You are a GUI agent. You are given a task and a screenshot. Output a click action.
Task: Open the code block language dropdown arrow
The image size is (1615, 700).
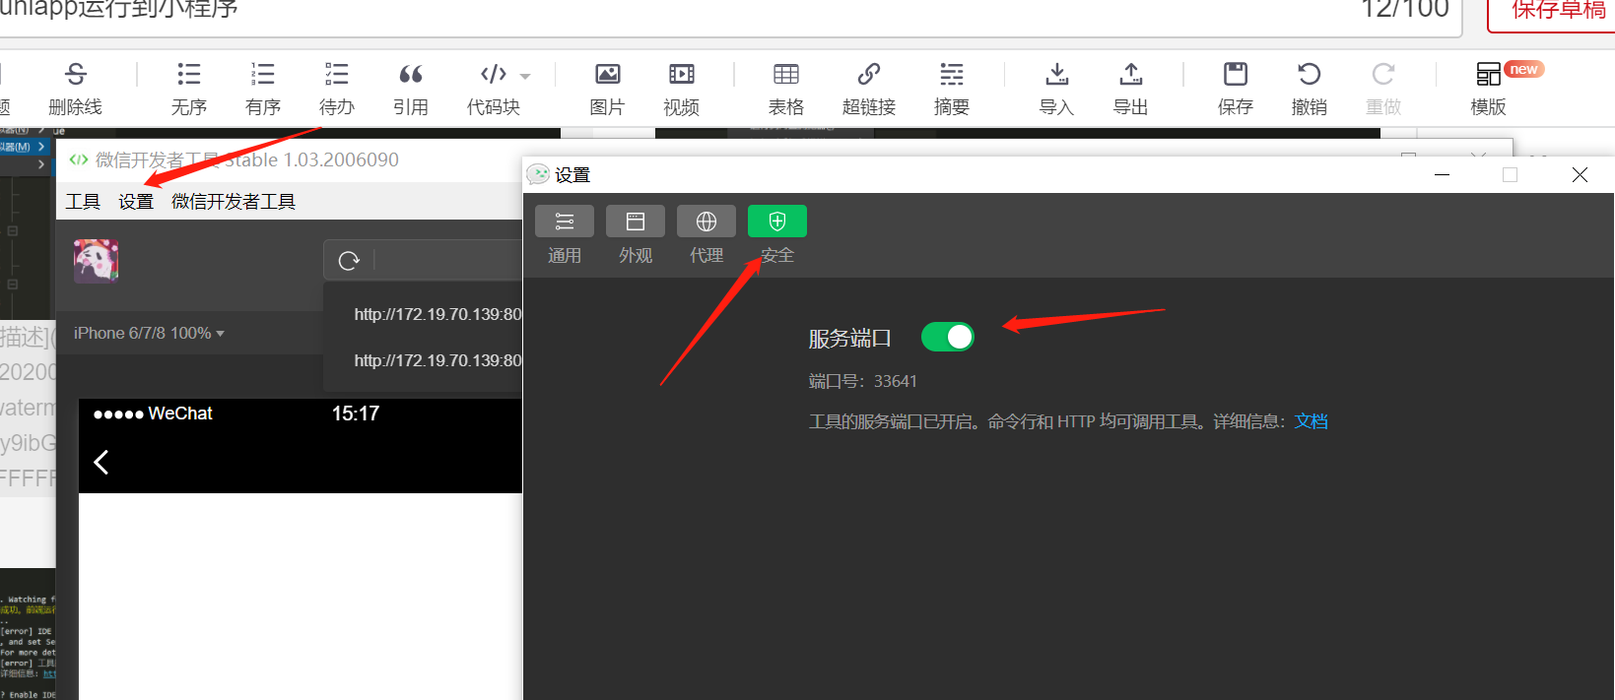tap(525, 76)
